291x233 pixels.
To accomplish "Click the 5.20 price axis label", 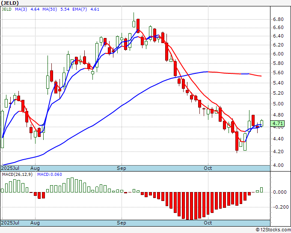I will pos(278,93).
